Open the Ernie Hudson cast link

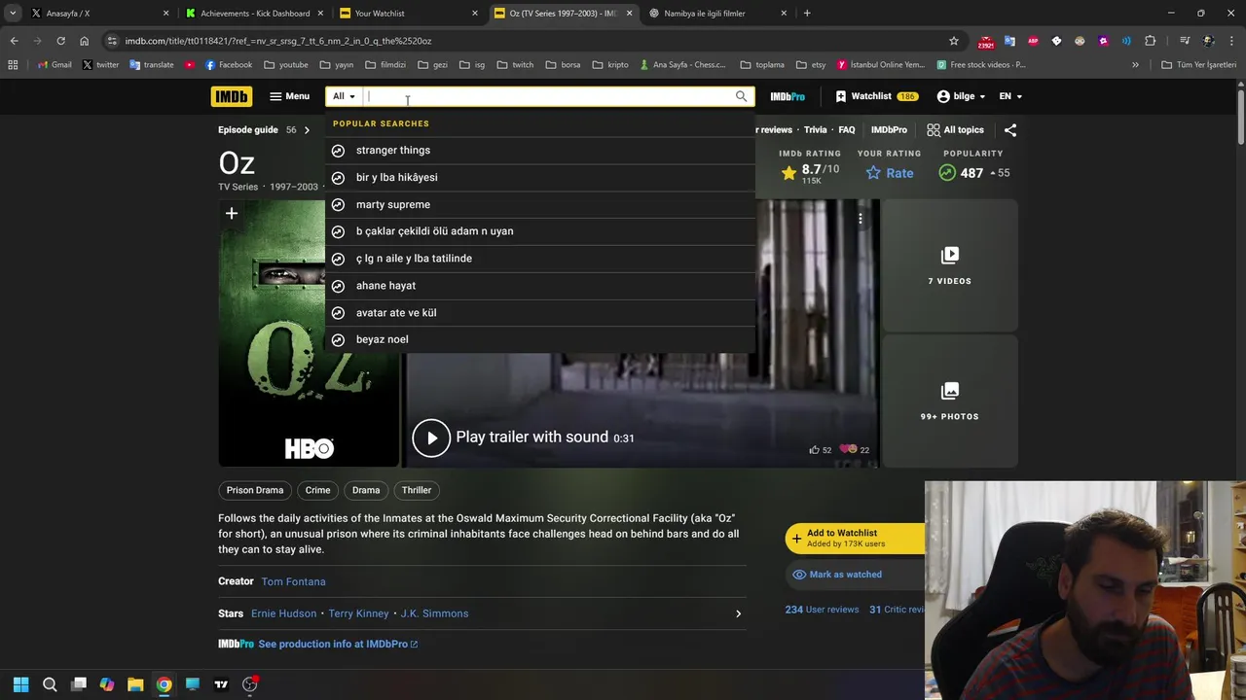283,613
